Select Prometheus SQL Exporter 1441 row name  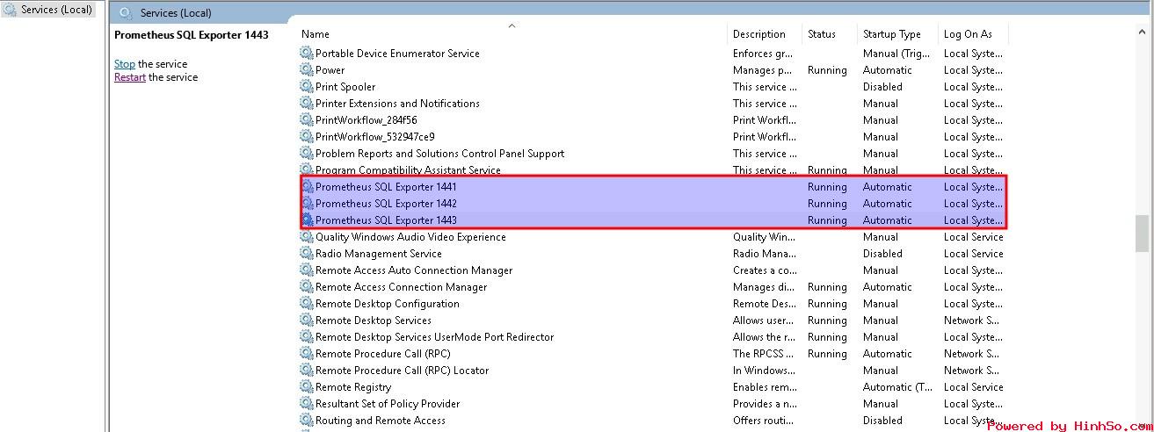(x=386, y=187)
